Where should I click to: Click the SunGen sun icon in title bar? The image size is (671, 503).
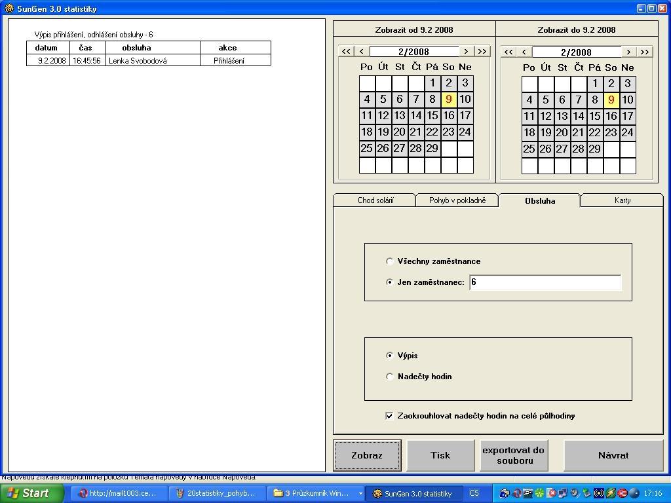(9, 8)
